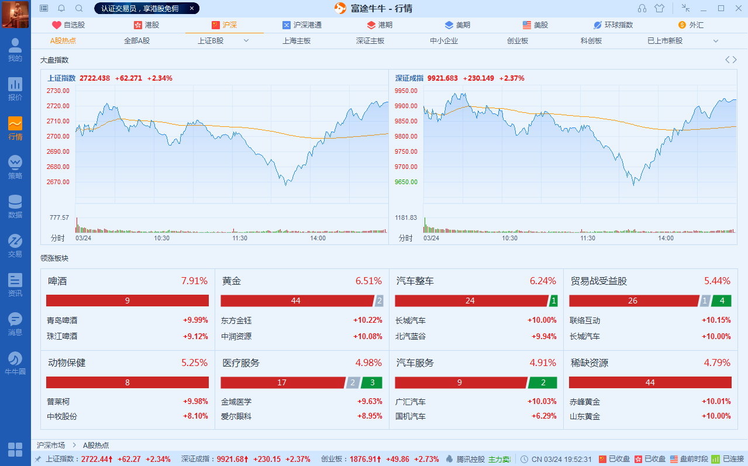This screenshot has height=466, width=748.
Task: Switch to the 美期 futures tab
Action: 457,25
